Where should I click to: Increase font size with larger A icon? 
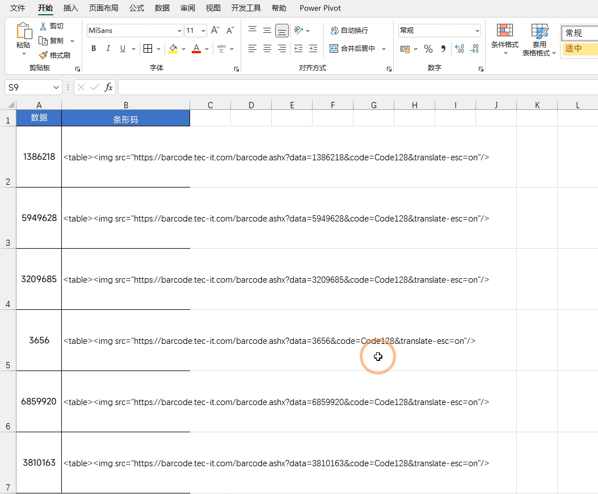[215, 30]
